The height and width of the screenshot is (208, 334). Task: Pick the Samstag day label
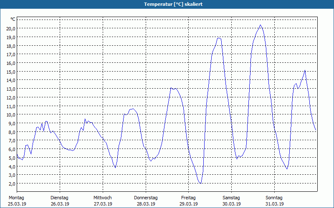coord(231,198)
